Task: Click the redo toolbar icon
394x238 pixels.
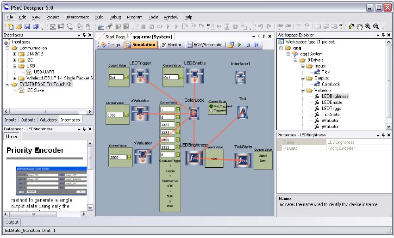Action: click(269, 26)
